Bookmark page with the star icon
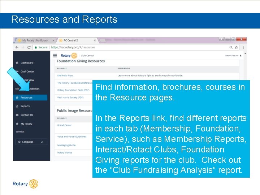Screen dimensions: 260x195 [236, 47]
